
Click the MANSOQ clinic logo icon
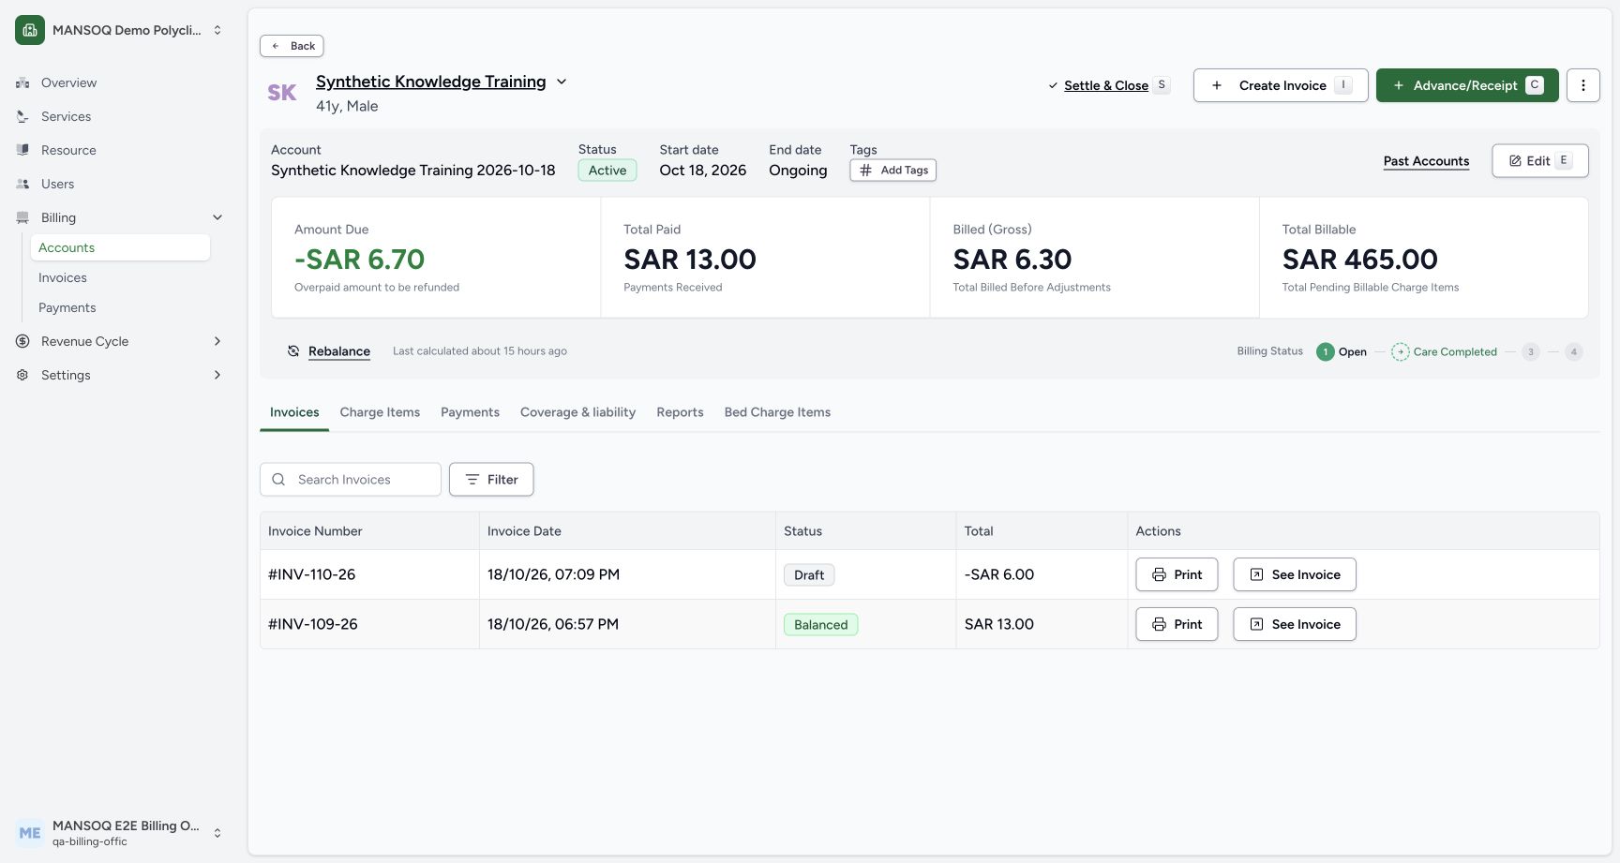click(x=30, y=30)
